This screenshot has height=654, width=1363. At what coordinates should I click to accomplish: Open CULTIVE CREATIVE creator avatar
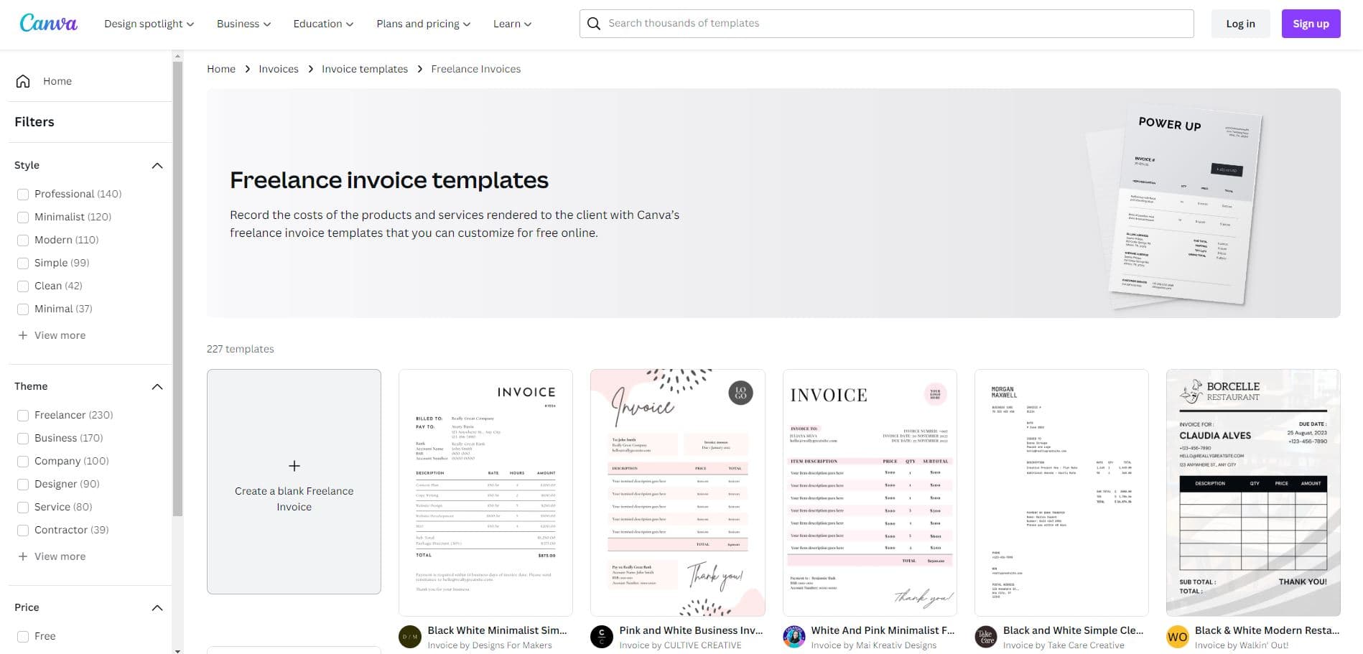(x=602, y=637)
